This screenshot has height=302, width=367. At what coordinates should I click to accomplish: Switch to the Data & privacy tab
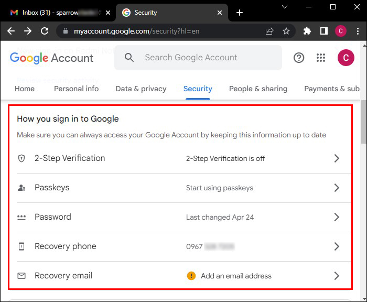(141, 89)
